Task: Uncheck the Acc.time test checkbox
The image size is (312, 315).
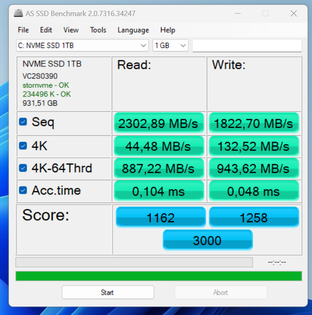Action: tap(23, 190)
